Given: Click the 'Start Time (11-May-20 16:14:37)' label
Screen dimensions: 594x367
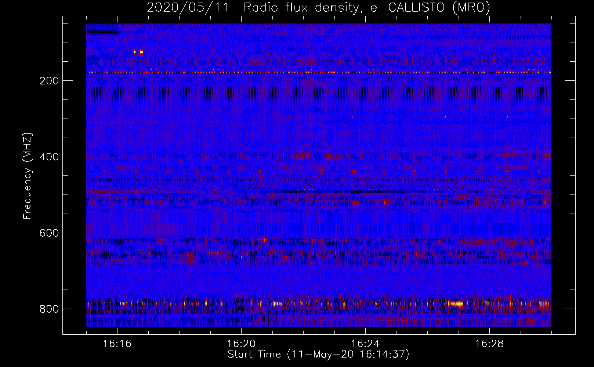Looking at the screenshot, I should (318, 355).
